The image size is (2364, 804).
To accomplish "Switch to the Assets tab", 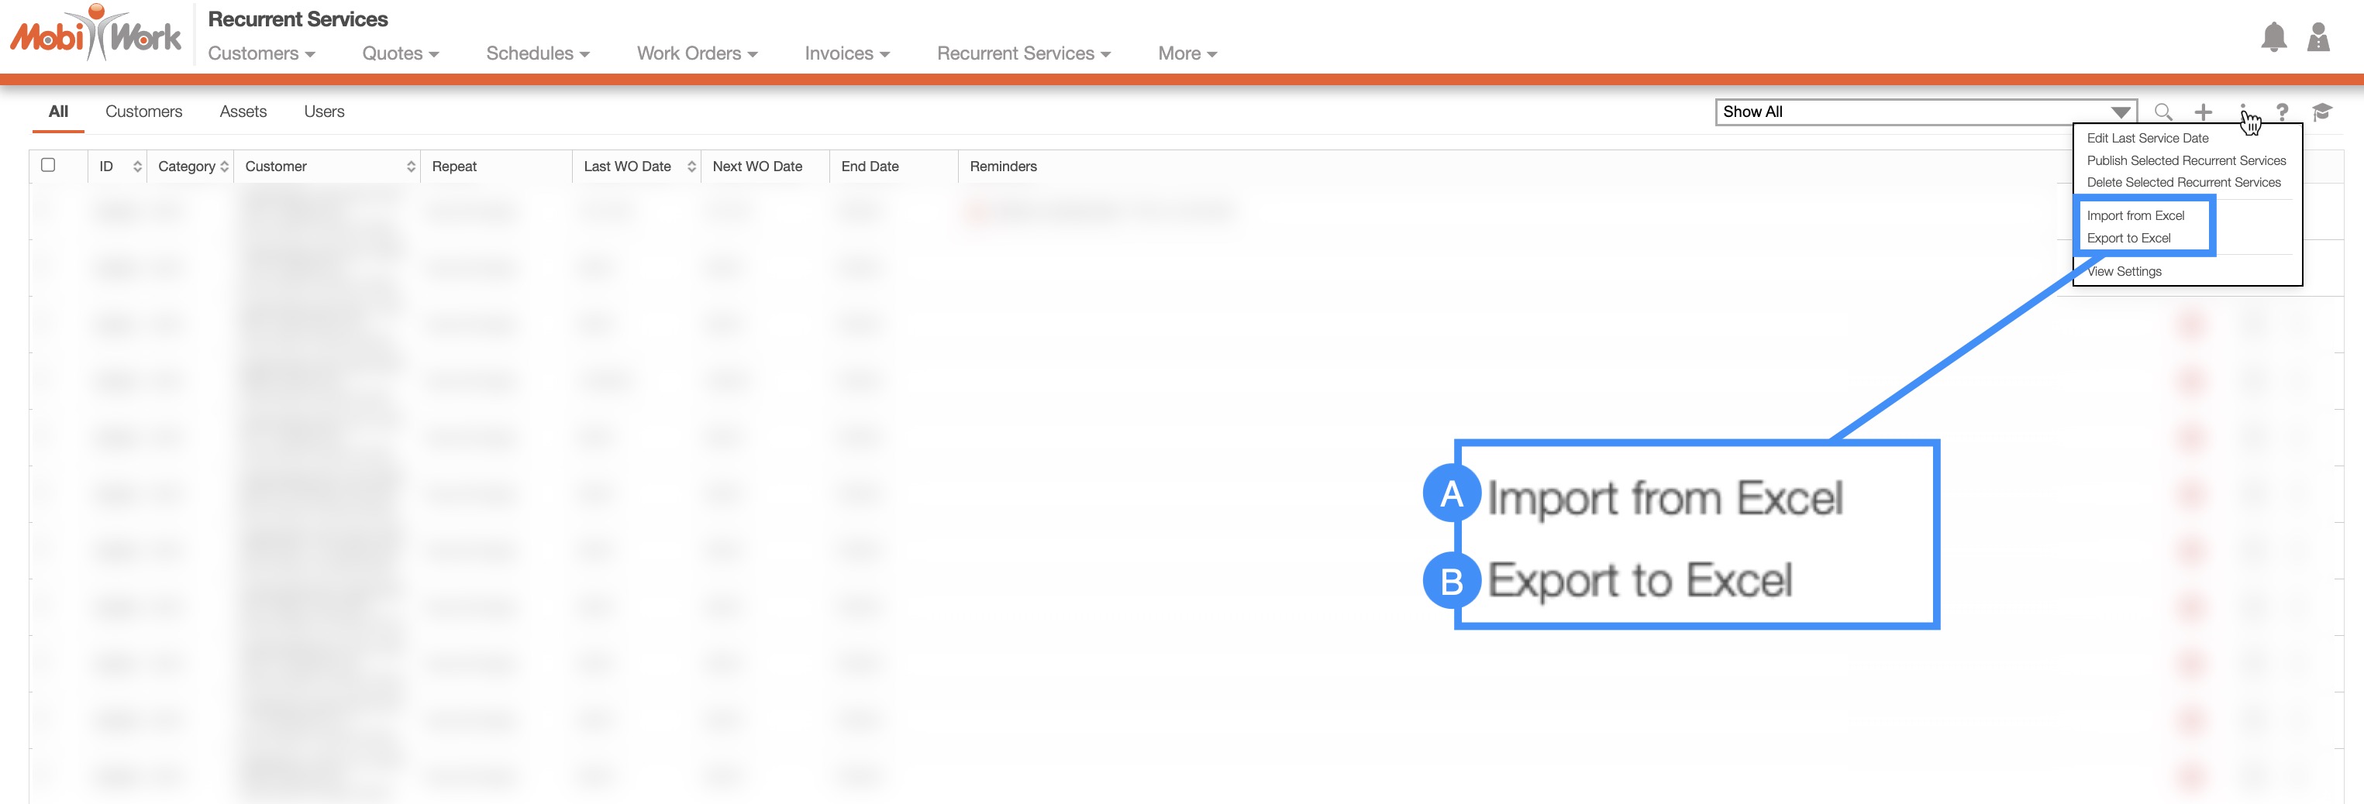I will [x=243, y=112].
